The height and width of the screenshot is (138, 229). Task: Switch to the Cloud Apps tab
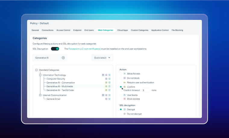pos(123,30)
